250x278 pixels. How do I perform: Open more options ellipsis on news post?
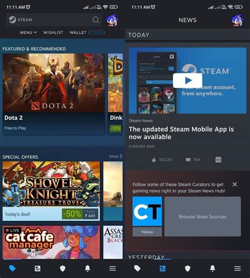coord(218,160)
